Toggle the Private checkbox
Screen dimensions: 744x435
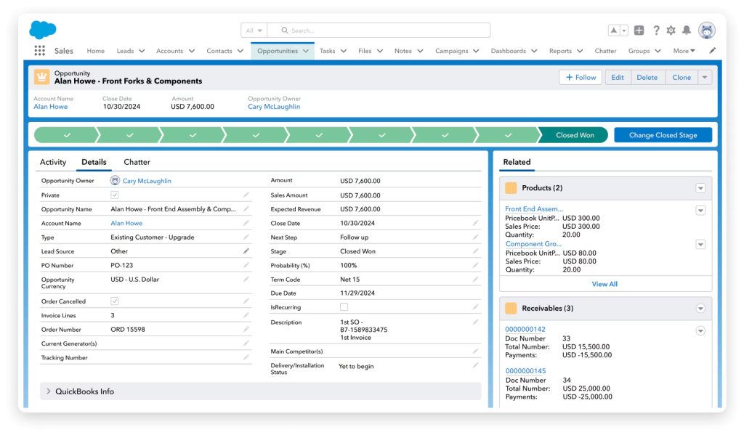pos(114,195)
